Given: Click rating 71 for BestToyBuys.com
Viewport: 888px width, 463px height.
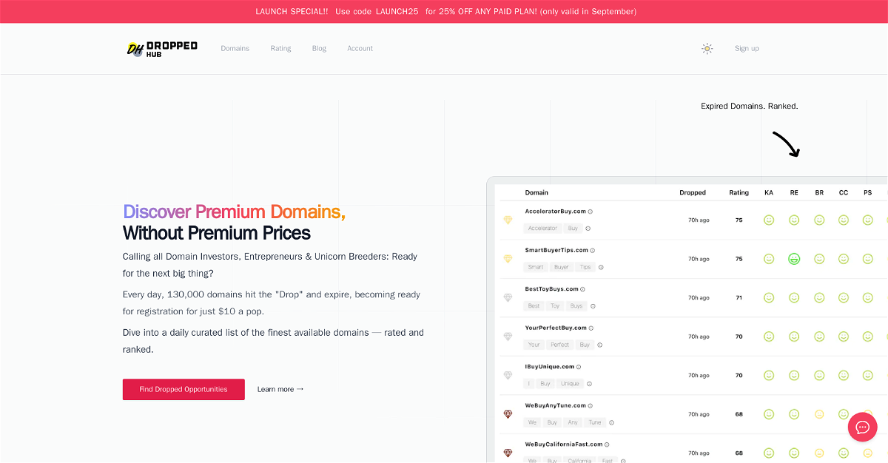Looking at the screenshot, I should (739, 298).
